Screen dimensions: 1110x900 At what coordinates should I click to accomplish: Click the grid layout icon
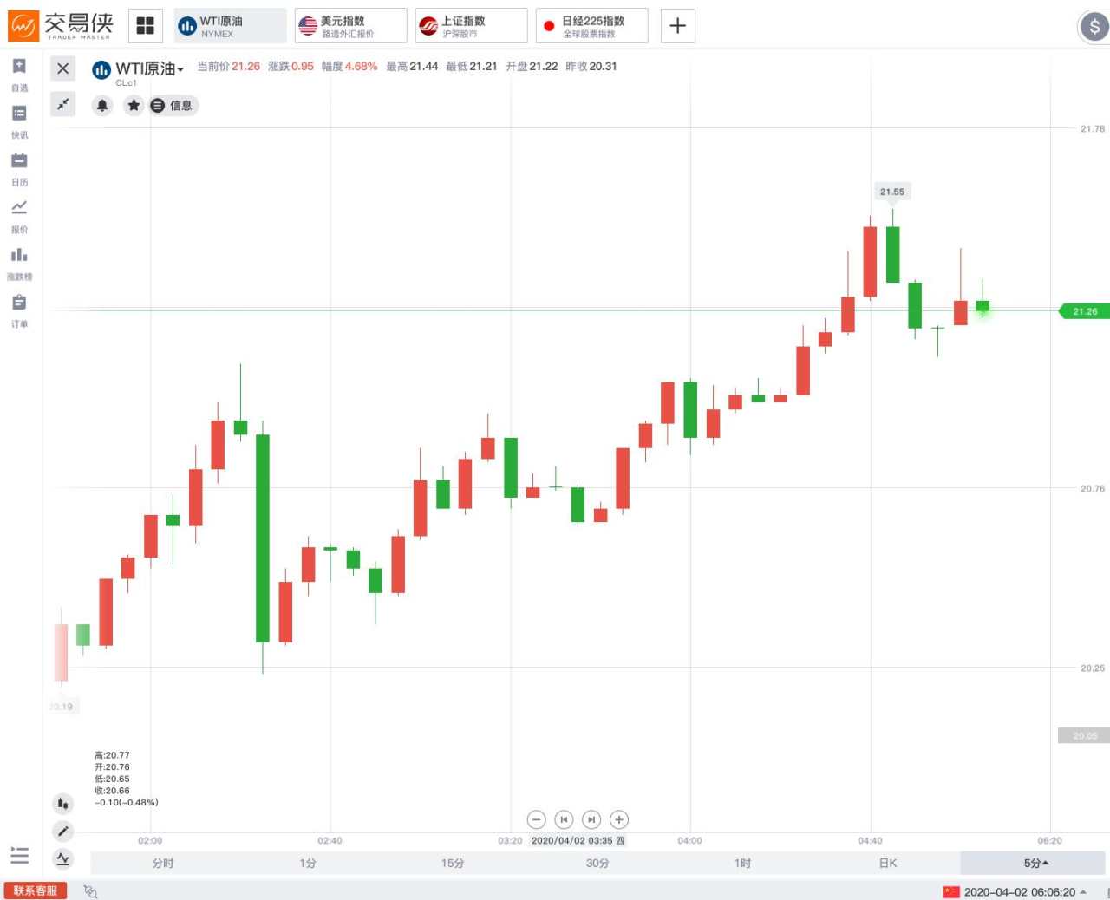[x=145, y=26]
